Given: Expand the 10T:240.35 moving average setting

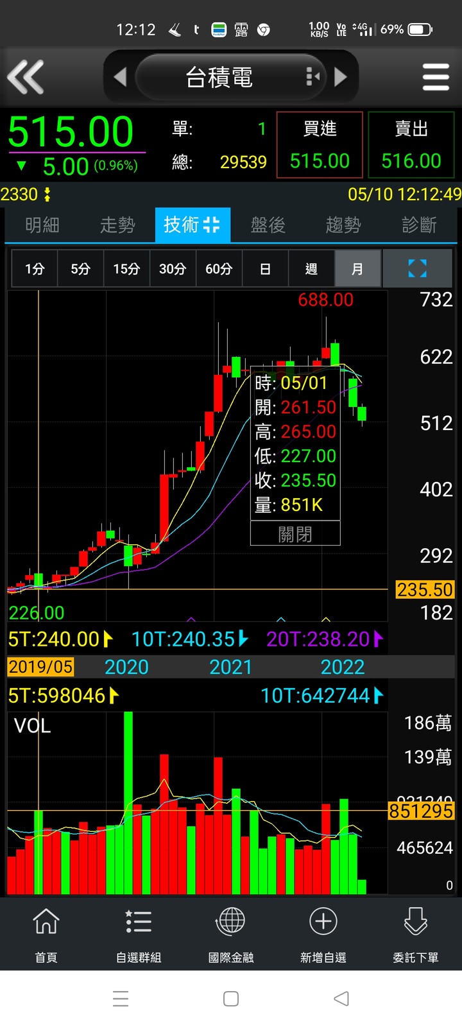Looking at the screenshot, I should click(x=190, y=639).
